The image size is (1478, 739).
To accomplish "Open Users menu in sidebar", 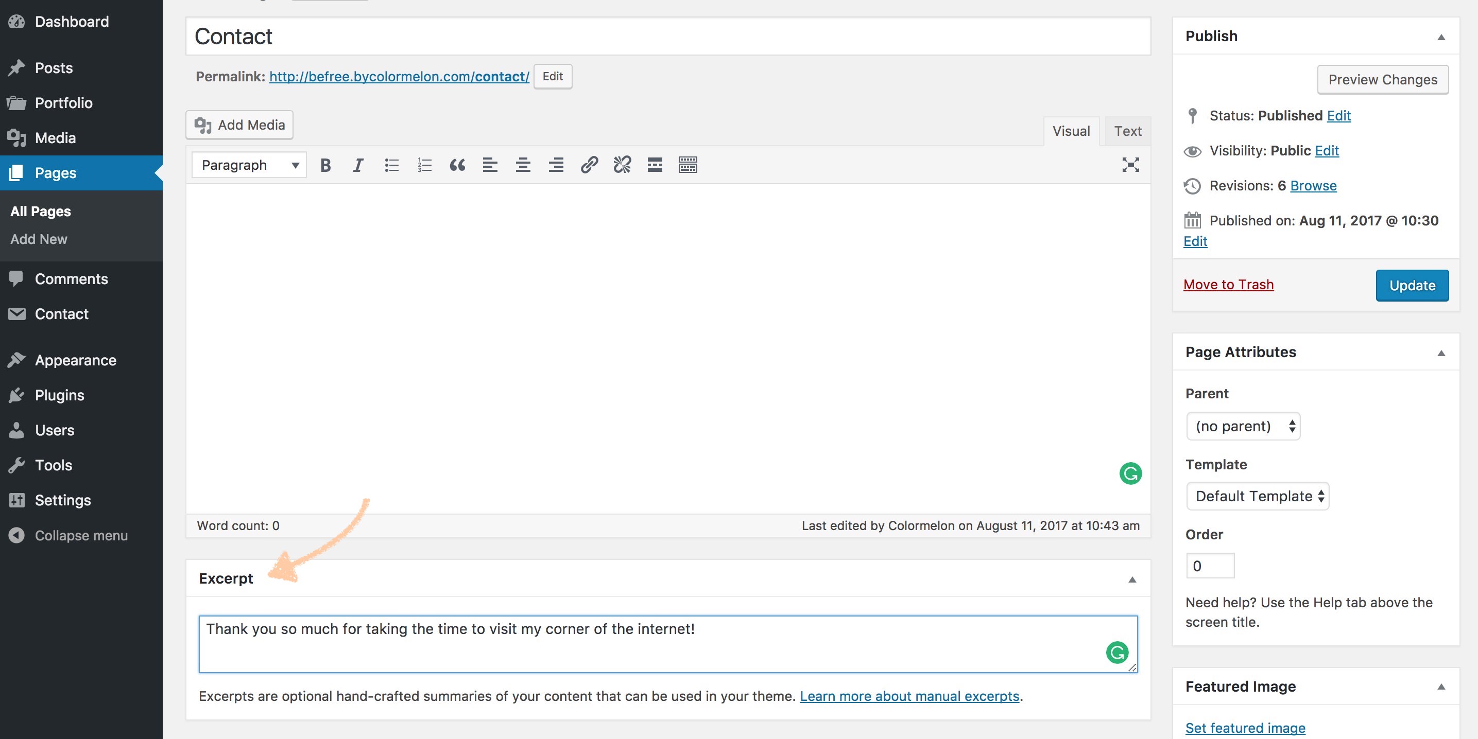I will click(x=81, y=430).
